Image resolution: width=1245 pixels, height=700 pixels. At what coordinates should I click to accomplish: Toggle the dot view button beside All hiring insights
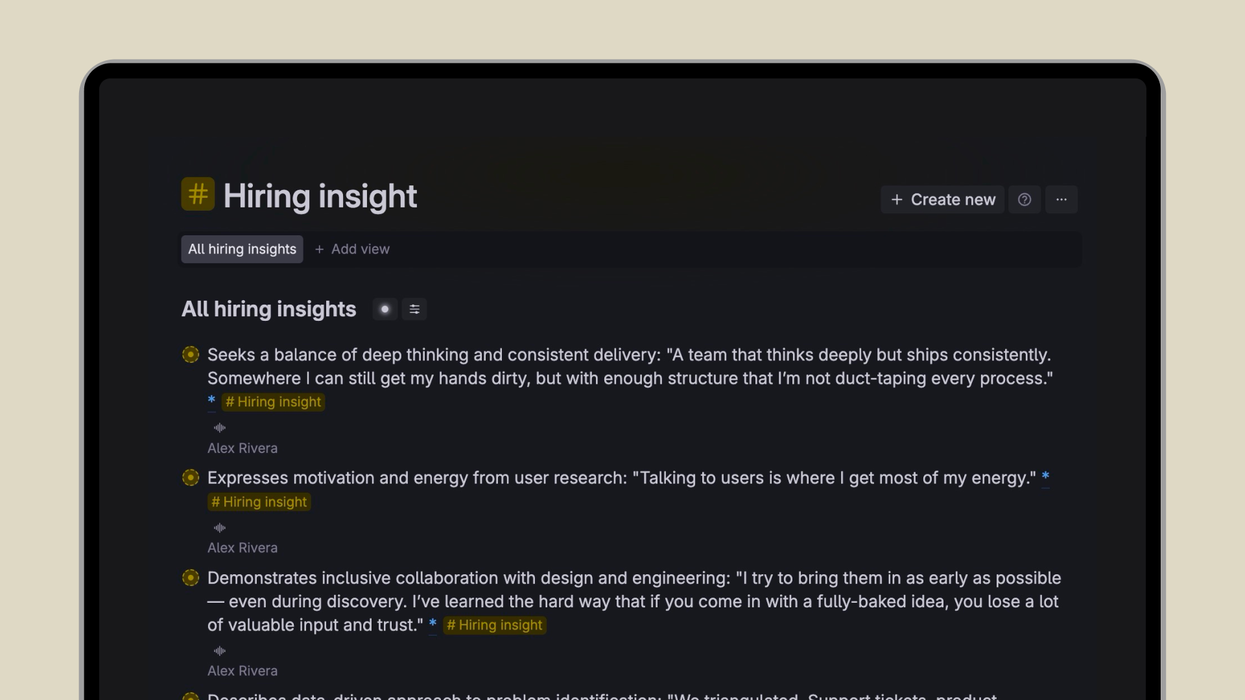[385, 309]
